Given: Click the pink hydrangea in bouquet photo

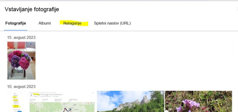Looking at the screenshot, I should pos(24,63).
